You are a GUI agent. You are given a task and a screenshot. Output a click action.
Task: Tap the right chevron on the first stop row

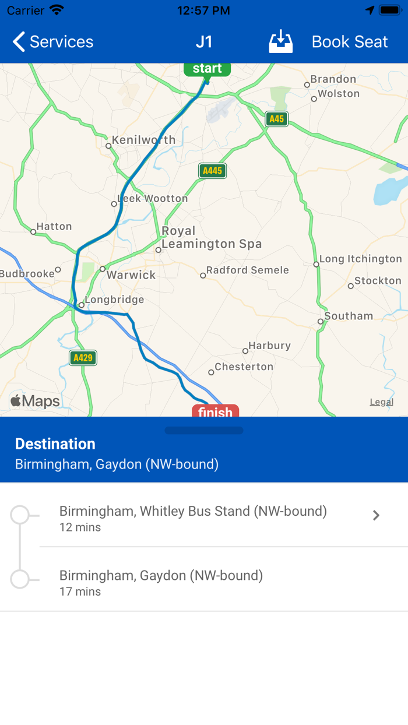coord(376,515)
